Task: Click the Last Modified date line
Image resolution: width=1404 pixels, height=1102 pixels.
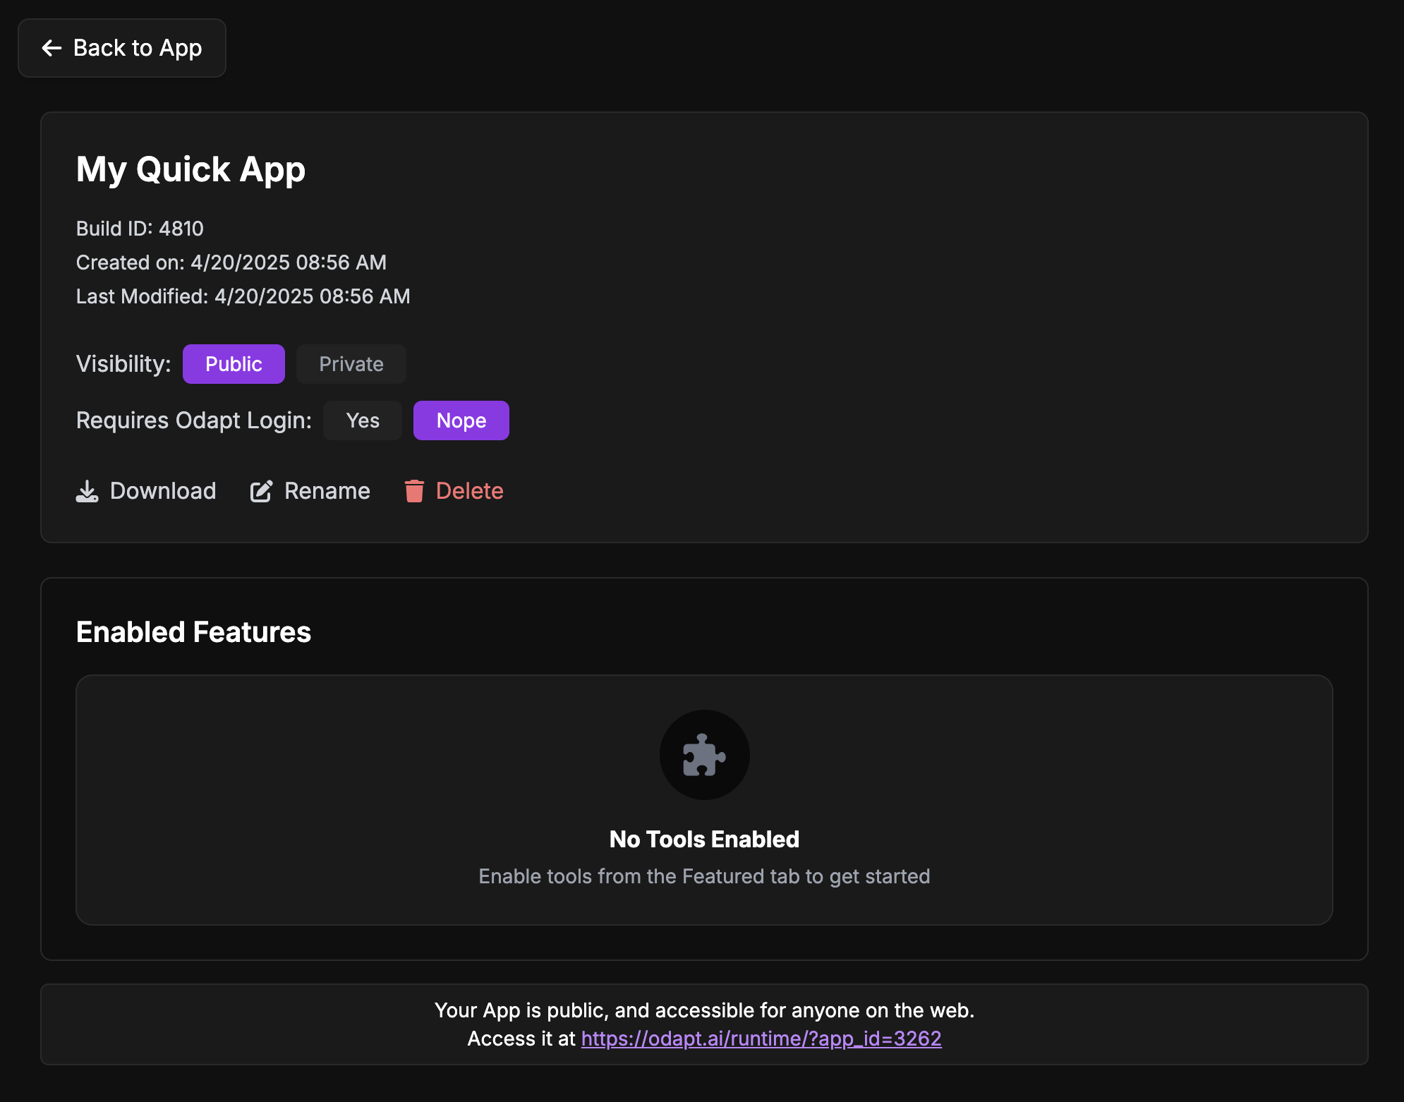Action: click(x=243, y=296)
